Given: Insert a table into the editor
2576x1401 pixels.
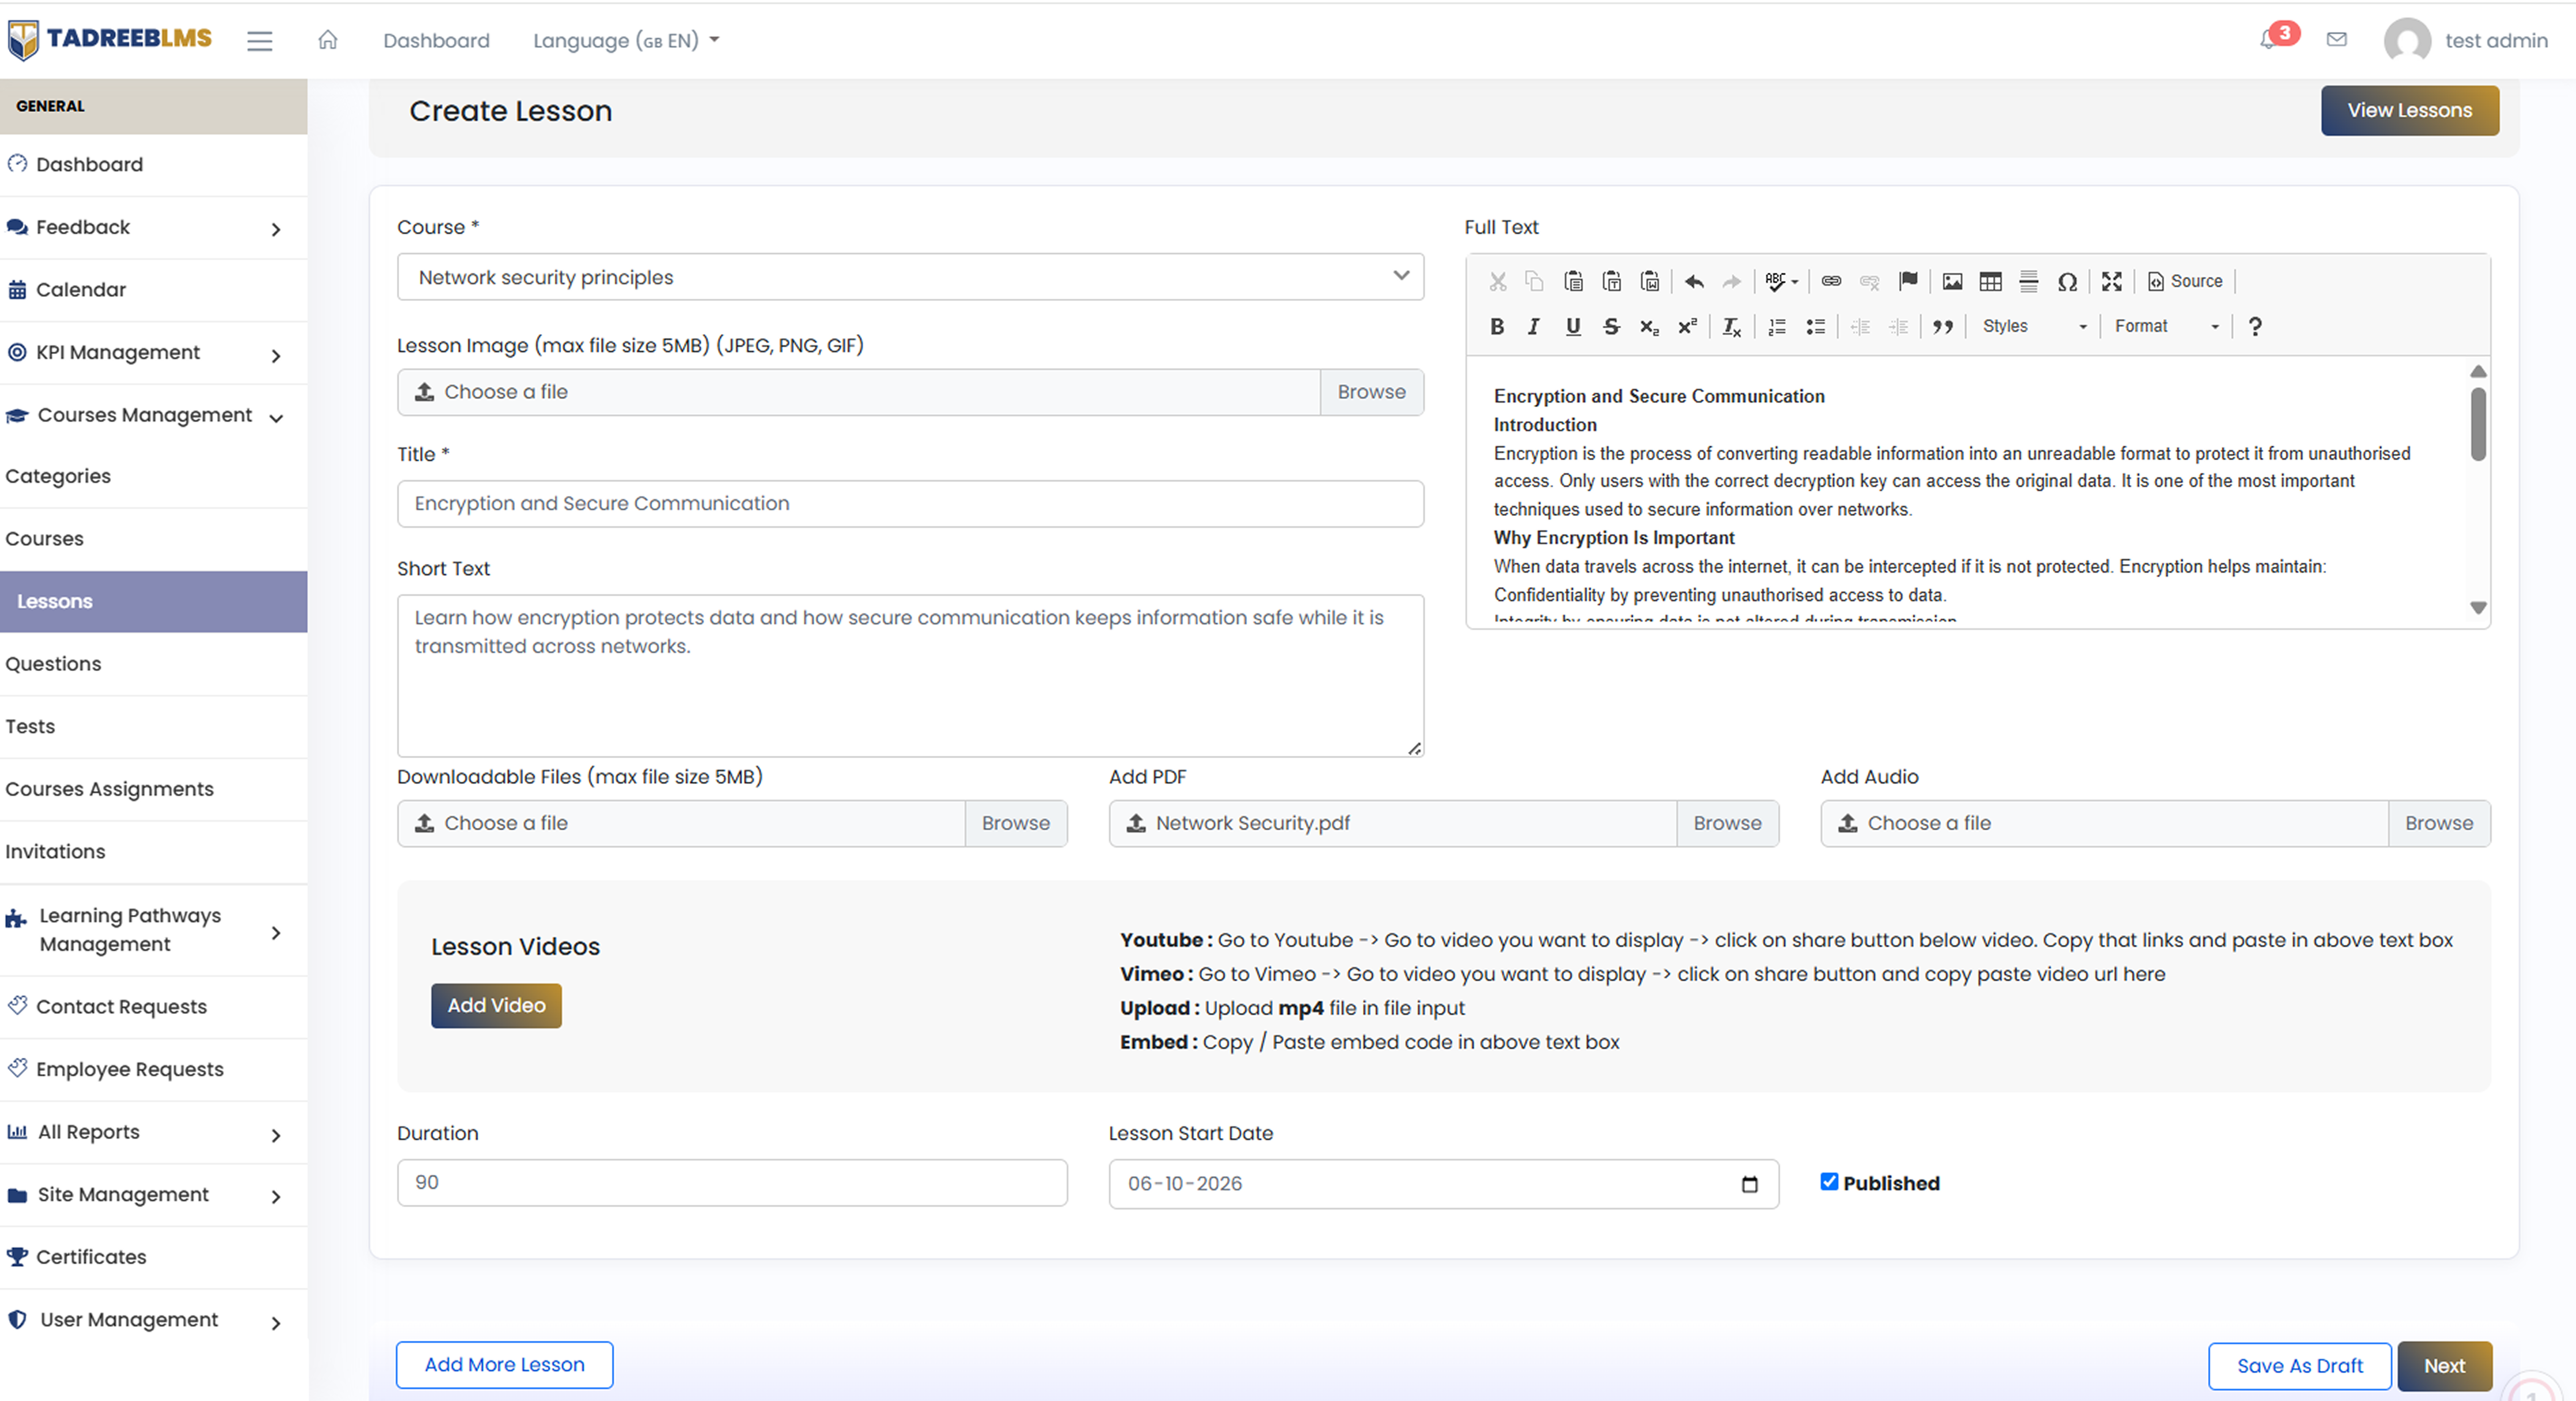Looking at the screenshot, I should tap(1990, 282).
